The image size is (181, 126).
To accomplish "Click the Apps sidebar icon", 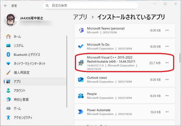I will click(8, 81).
